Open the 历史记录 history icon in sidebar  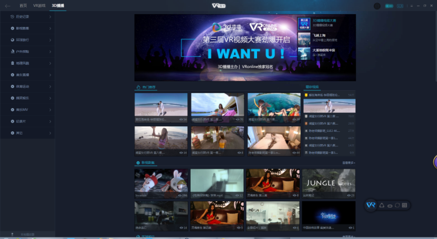point(12,16)
